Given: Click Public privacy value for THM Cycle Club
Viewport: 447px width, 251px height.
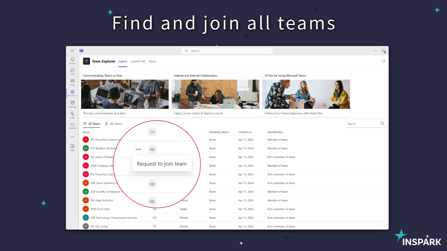Looking at the screenshot, I should pyautogui.click(x=184, y=209).
